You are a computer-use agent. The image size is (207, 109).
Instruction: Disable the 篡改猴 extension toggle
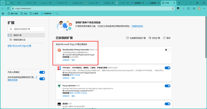[167, 104]
